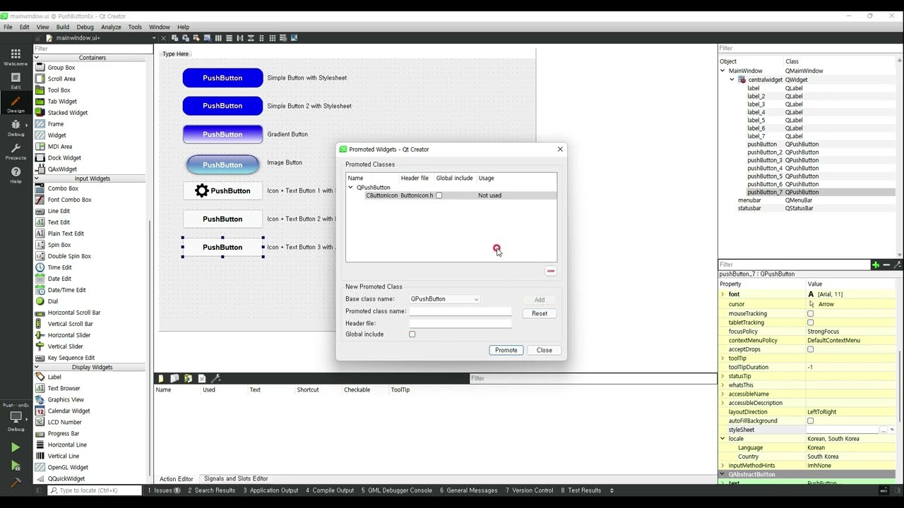Collapse the QPushButton promoted class tree
This screenshot has height=508, width=904.
click(351, 188)
